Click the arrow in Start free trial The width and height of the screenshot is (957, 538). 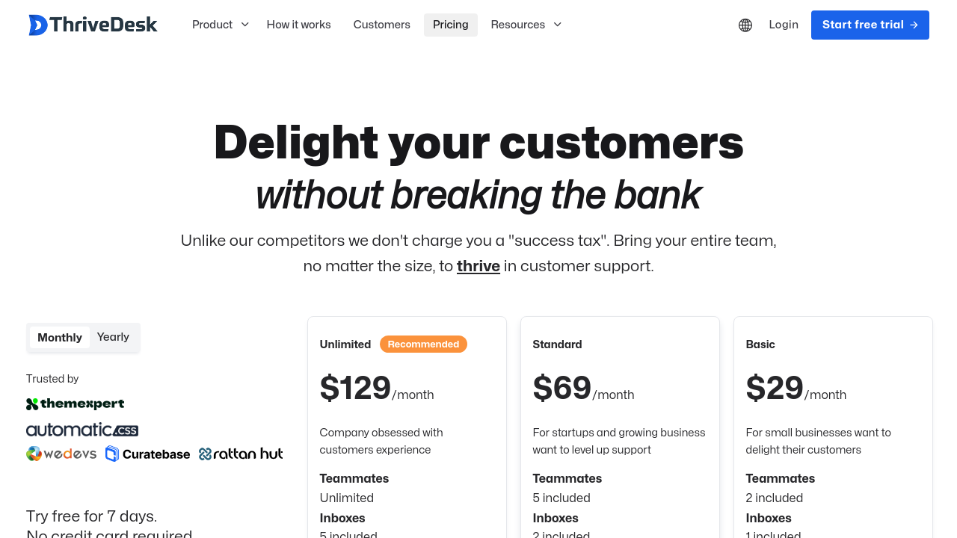[x=914, y=25]
